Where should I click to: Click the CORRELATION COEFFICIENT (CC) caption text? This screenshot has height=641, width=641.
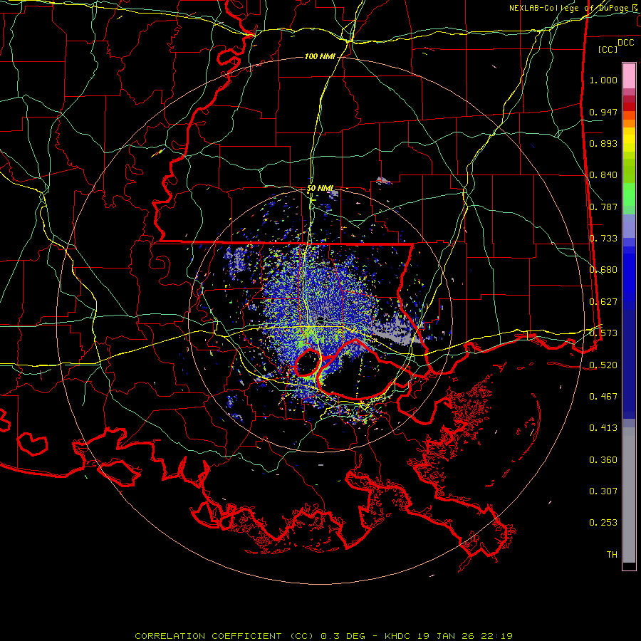pyautogui.click(x=224, y=636)
